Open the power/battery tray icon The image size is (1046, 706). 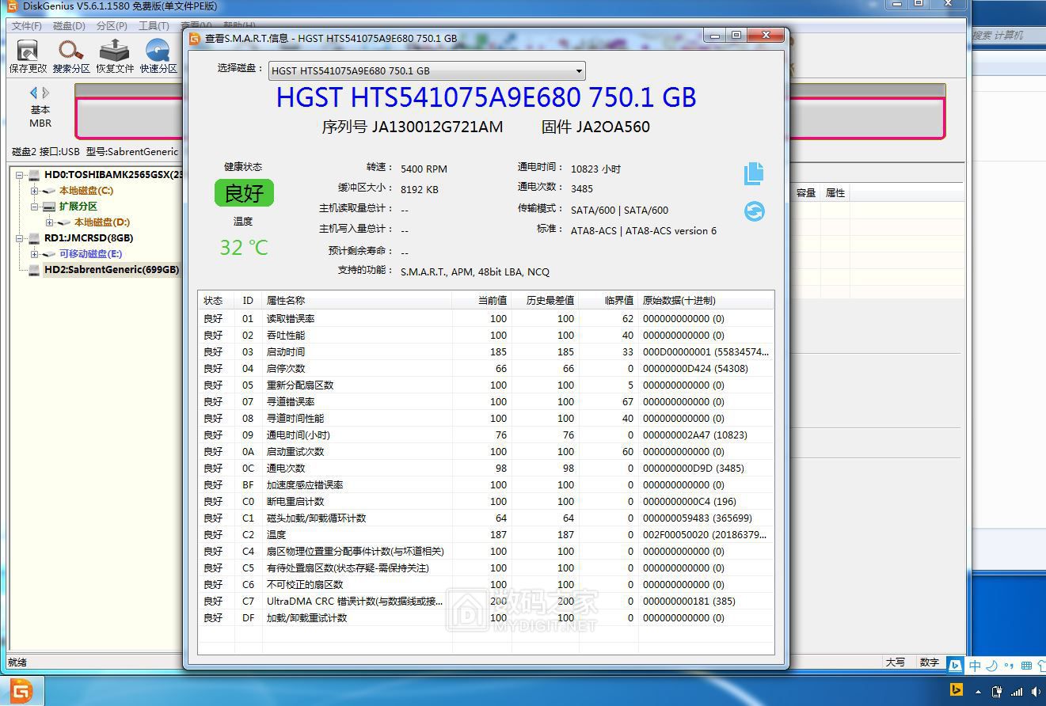tap(996, 692)
